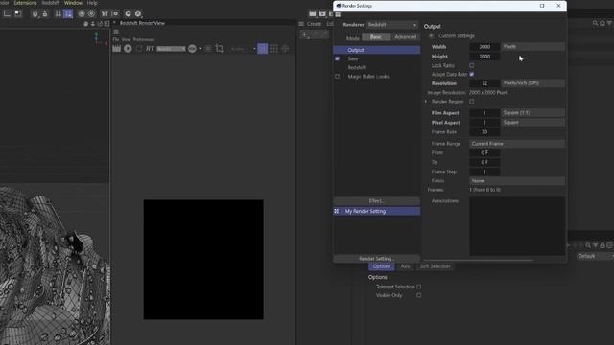Toggle the RT real-time button in RenderView
The image size is (614, 345).
click(x=150, y=49)
